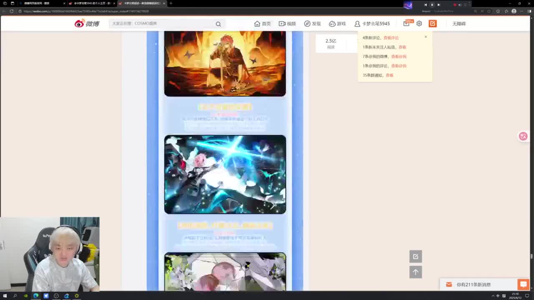Show hidden system tray icons
This screenshot has width=534, height=300.
coord(493,296)
